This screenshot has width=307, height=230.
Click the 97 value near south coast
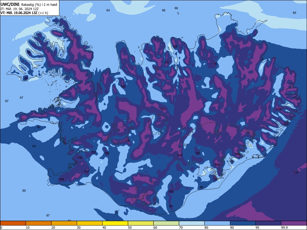click(171, 206)
